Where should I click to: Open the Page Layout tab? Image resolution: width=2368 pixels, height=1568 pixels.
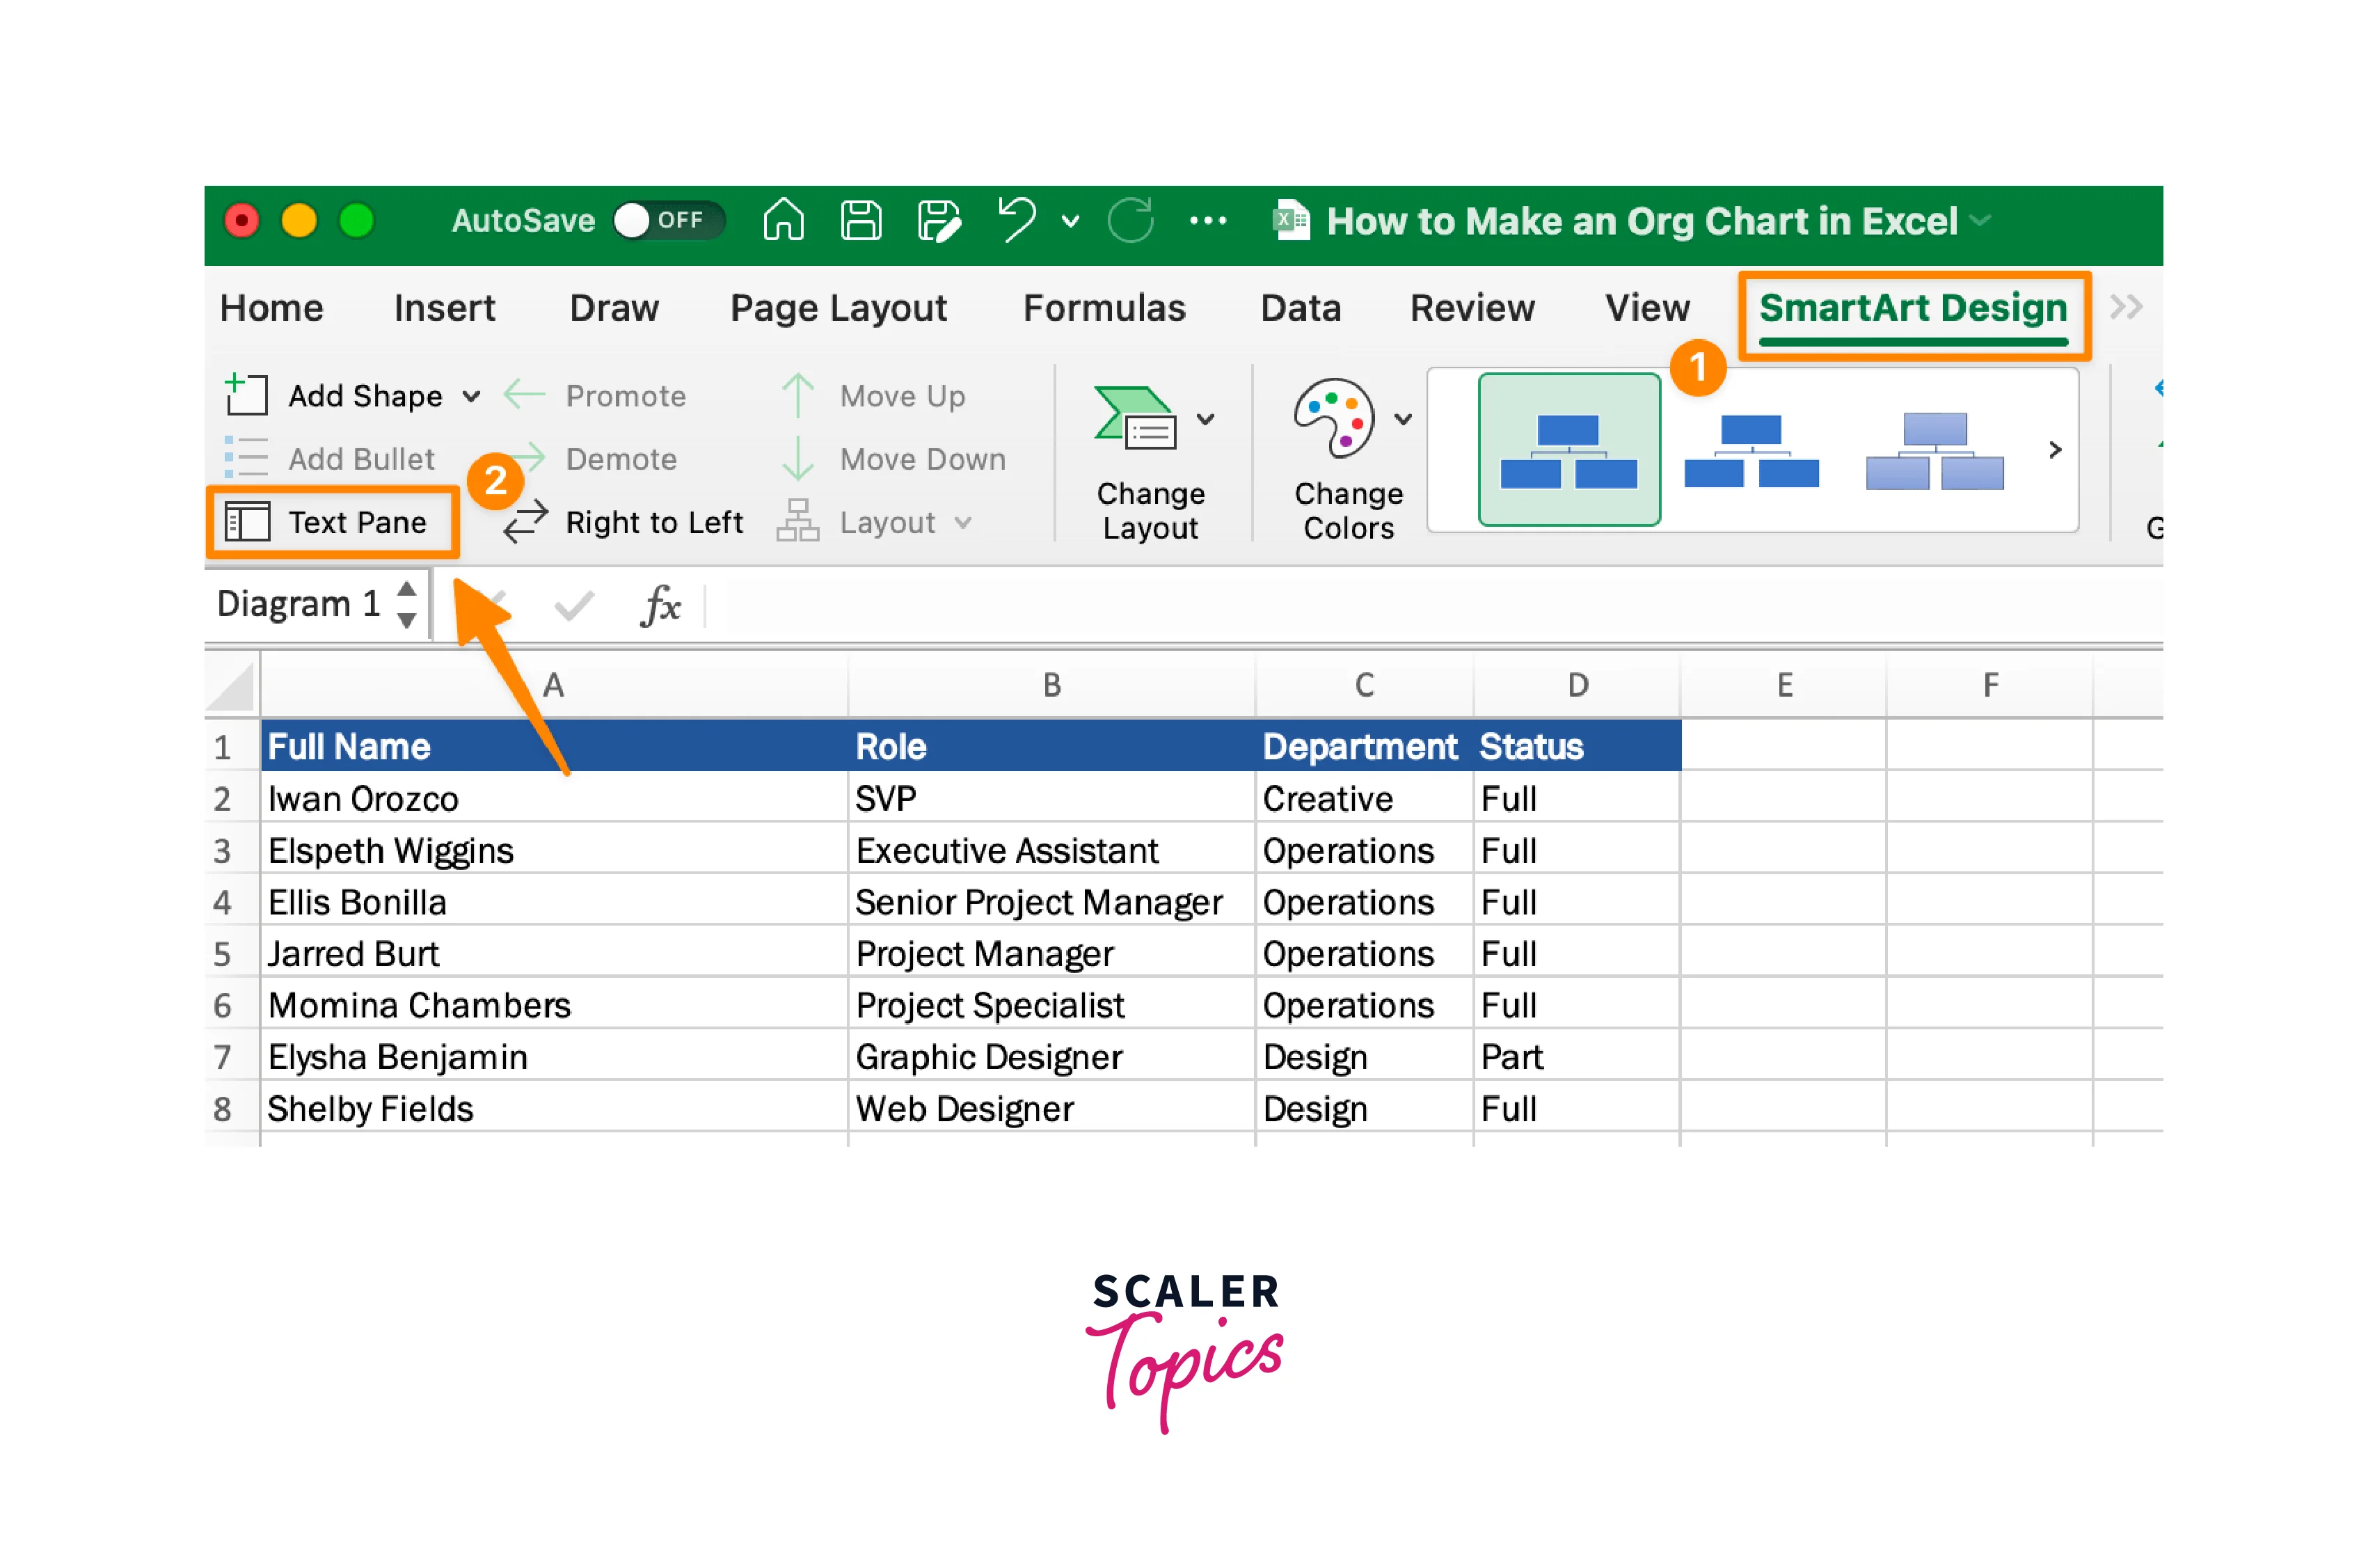[838, 308]
